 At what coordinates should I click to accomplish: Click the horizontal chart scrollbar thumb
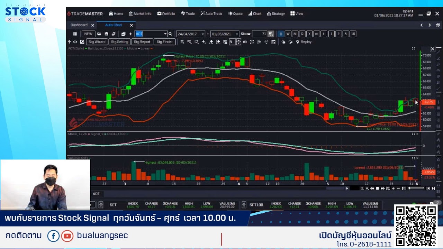coord(335,188)
